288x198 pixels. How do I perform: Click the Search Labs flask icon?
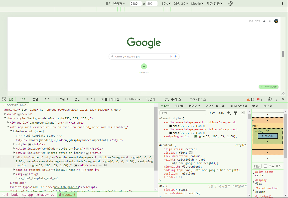(x=264, y=21)
